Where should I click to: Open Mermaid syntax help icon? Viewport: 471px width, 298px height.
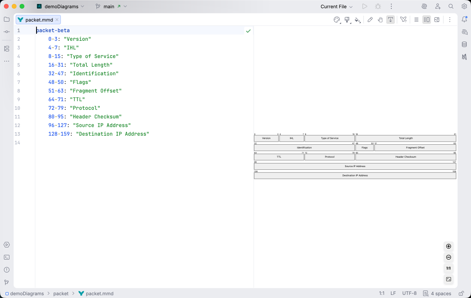(403, 20)
